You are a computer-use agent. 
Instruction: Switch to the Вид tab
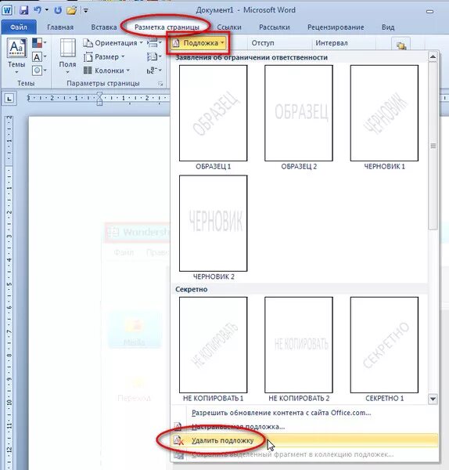click(x=388, y=27)
